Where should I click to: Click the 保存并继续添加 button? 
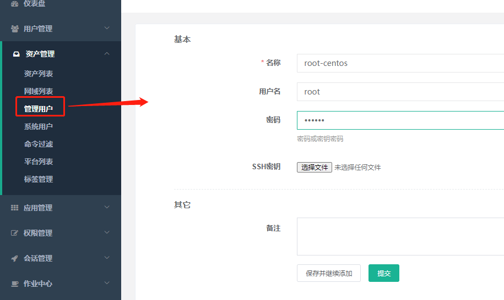[329, 273]
